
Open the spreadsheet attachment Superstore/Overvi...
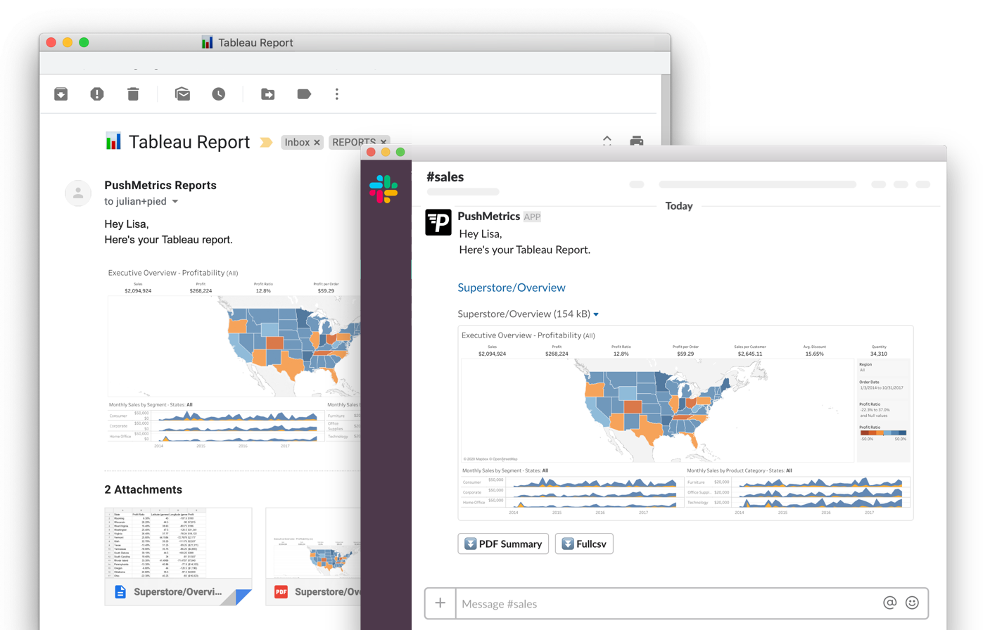pyautogui.click(x=178, y=556)
